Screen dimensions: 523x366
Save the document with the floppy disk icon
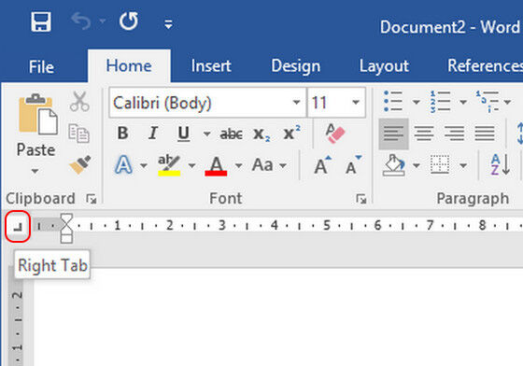(41, 22)
